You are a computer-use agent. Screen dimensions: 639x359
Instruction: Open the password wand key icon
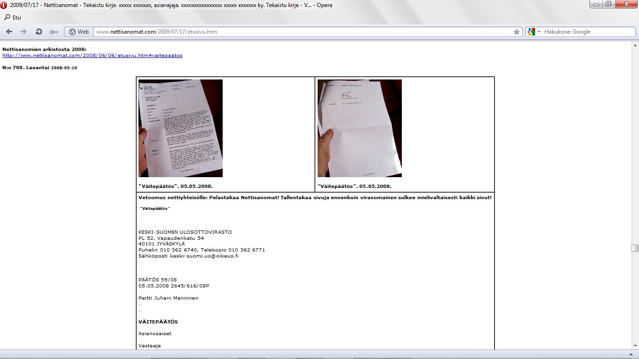point(53,32)
